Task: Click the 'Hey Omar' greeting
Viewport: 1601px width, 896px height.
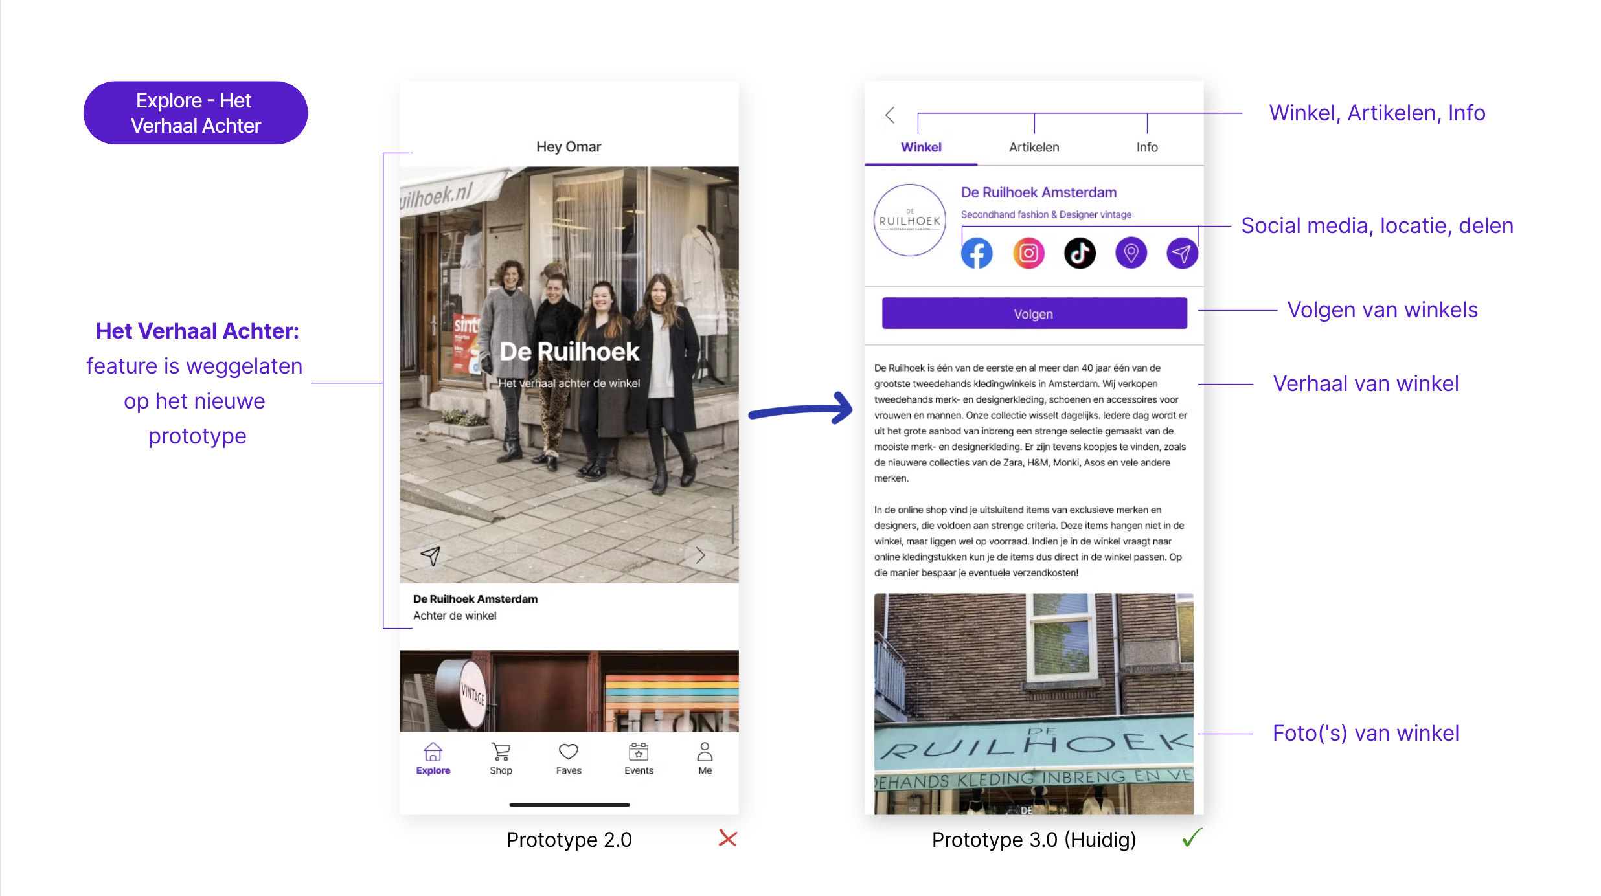Action: coord(569,147)
